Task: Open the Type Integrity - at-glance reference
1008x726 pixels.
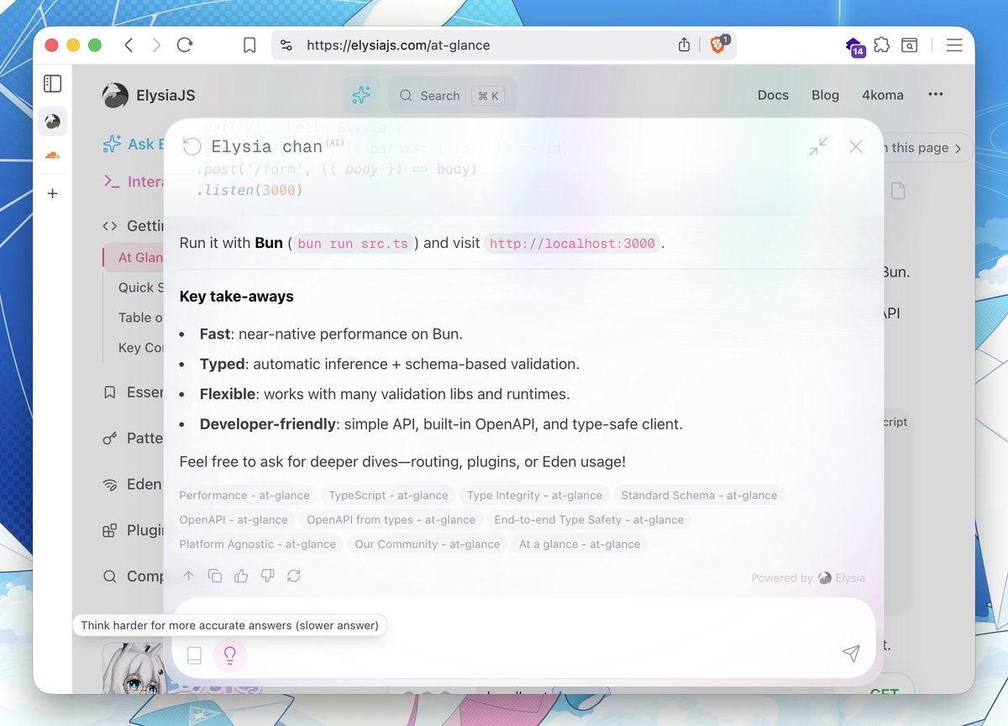Action: (534, 496)
